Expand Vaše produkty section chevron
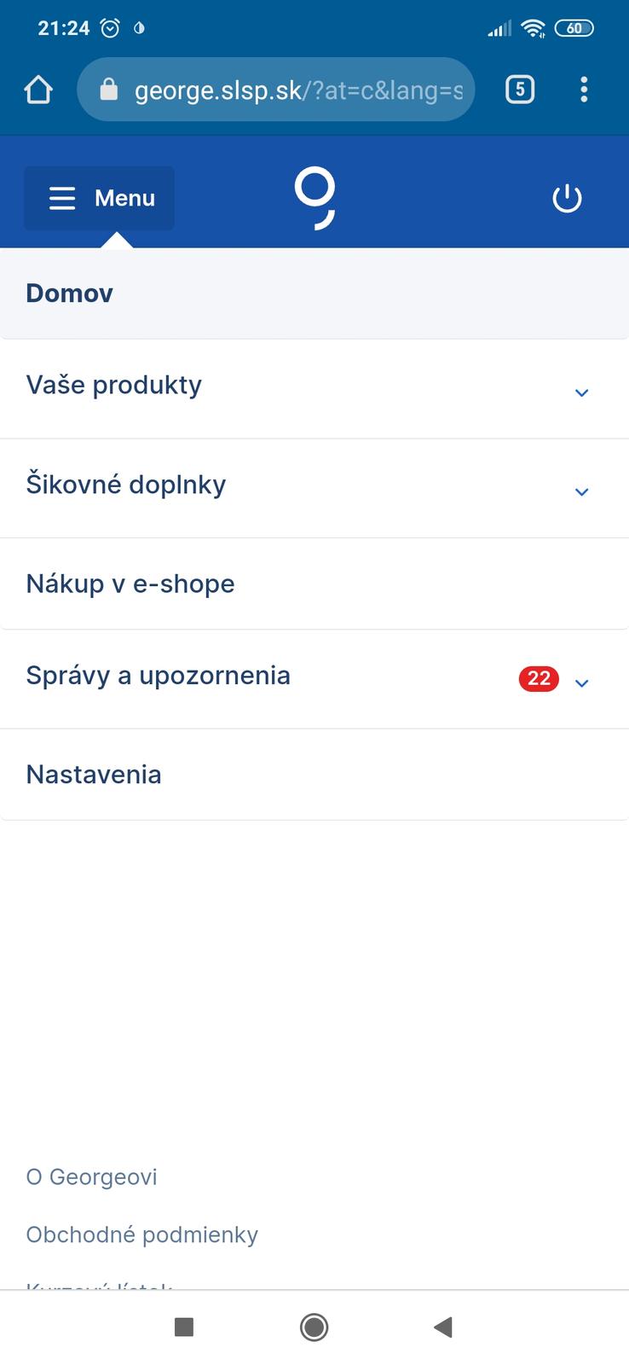The image size is (629, 1365). pyautogui.click(x=582, y=392)
